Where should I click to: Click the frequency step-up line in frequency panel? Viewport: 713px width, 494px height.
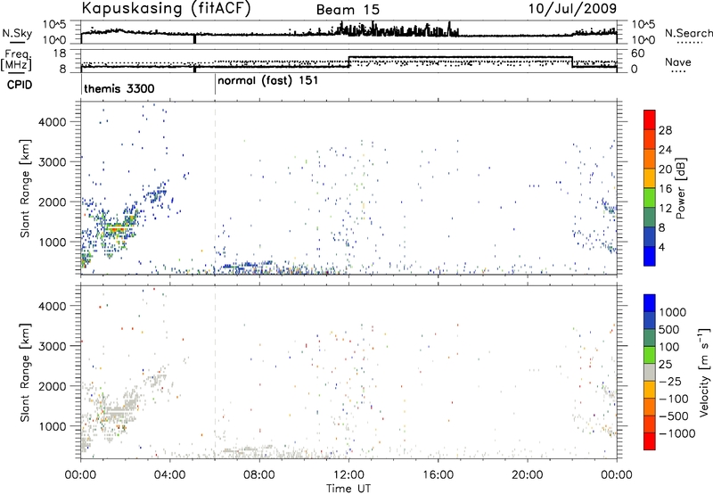click(x=348, y=62)
